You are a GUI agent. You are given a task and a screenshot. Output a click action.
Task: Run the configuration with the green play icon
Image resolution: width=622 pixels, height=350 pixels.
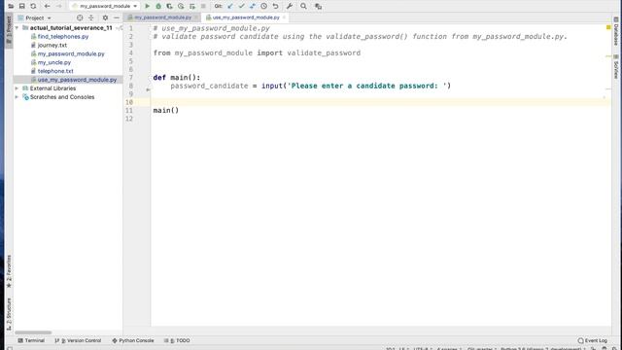[x=147, y=6]
